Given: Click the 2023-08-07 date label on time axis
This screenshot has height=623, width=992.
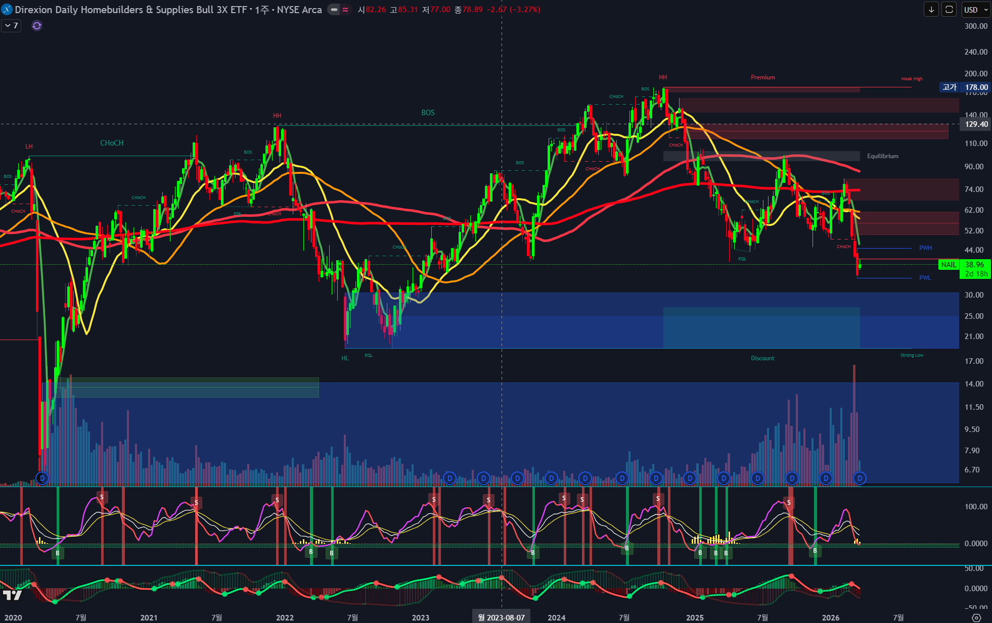Looking at the screenshot, I should (x=501, y=617).
